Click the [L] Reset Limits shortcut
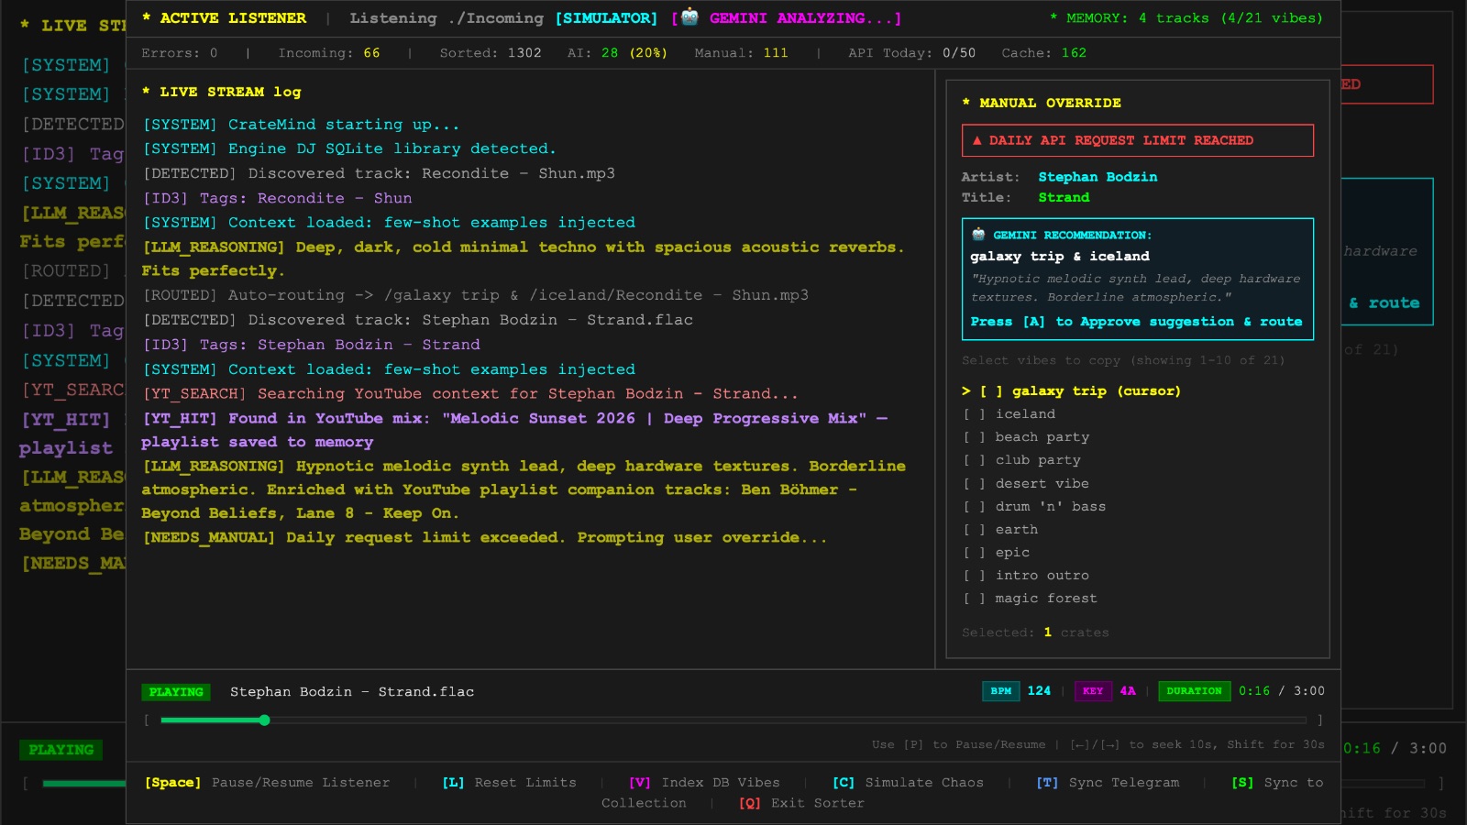Image resolution: width=1467 pixels, height=825 pixels. (x=509, y=783)
